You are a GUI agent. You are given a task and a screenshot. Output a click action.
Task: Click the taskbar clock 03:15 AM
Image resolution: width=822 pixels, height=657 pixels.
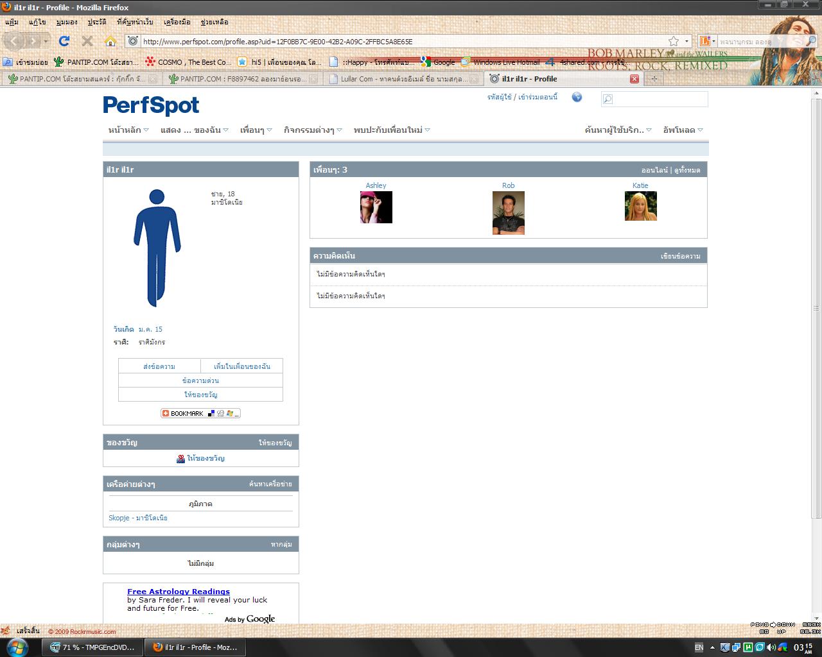tap(803, 647)
